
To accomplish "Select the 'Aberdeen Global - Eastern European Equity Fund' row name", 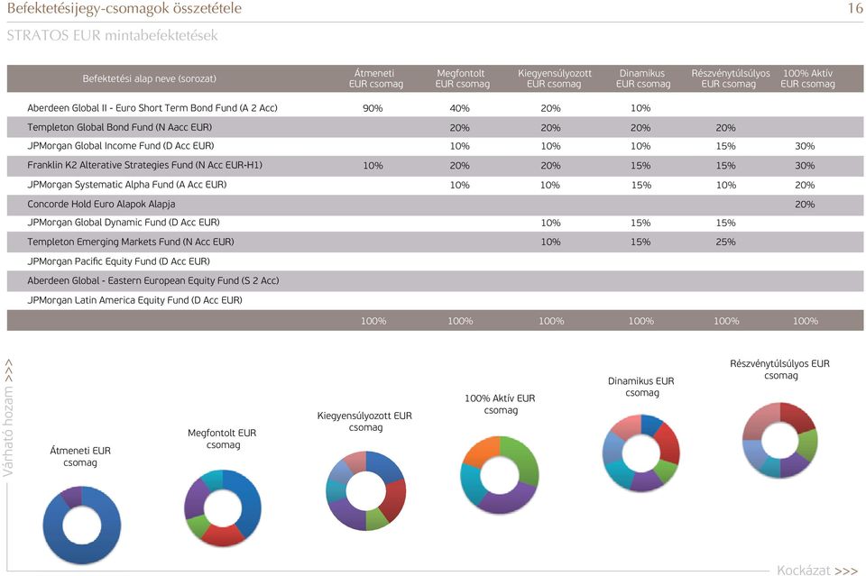I will pos(153,281).
